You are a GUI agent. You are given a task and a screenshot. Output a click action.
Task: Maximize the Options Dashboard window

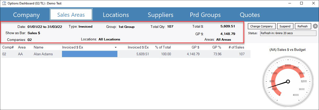pyautogui.click(x=301, y=3)
